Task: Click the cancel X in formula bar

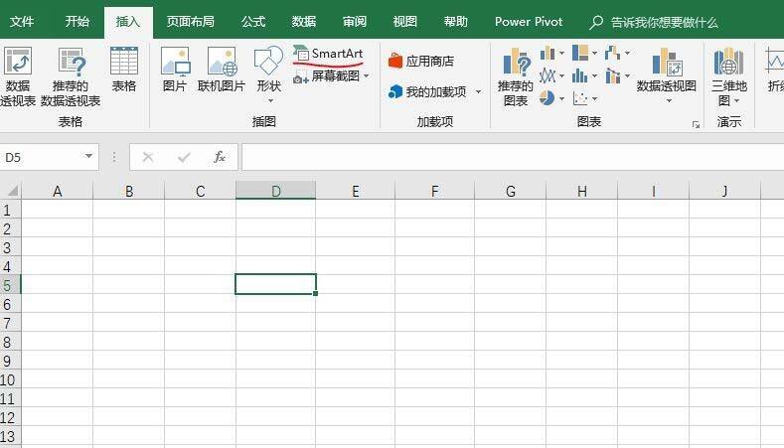Action: click(x=148, y=157)
